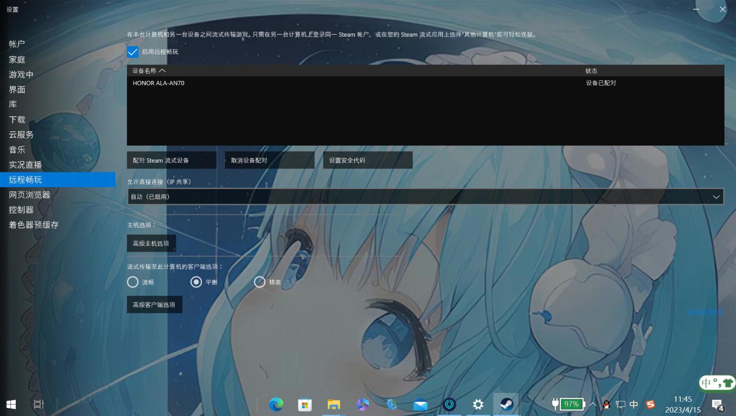The width and height of the screenshot is (736, 416).
Task: Close the 设置 window
Action: tap(722, 9)
